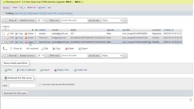Image resolution: width=194 pixels, height=109 pixels.
Task: Click the Anguilla country cell
Action: point(156,42)
